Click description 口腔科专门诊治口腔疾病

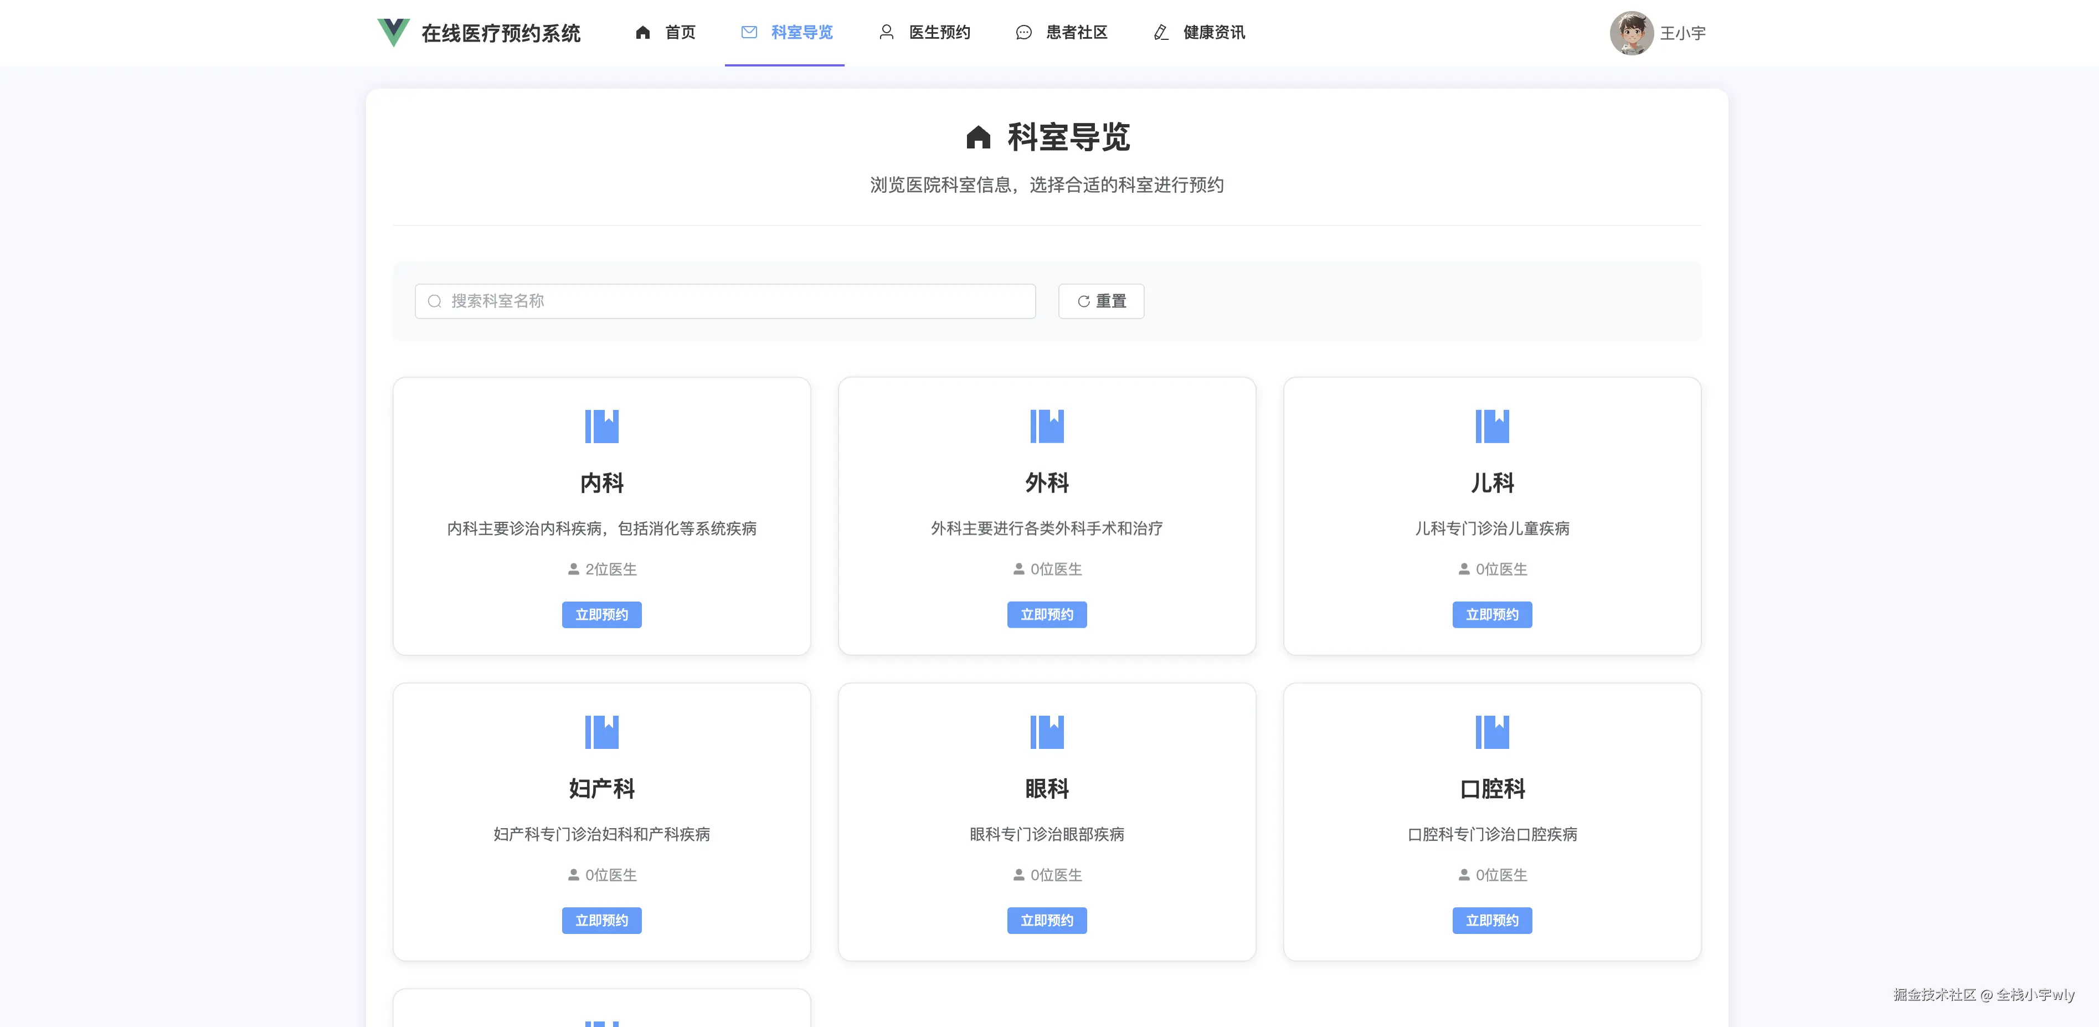(1492, 834)
